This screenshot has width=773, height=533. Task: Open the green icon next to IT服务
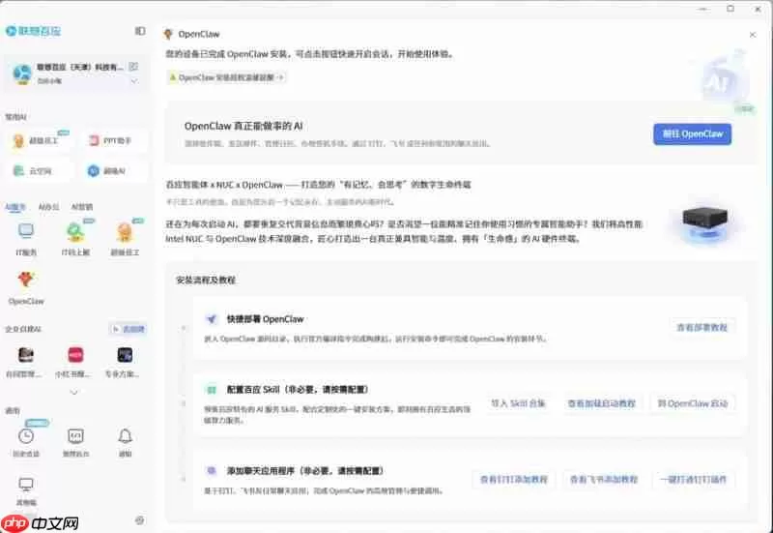pos(75,231)
